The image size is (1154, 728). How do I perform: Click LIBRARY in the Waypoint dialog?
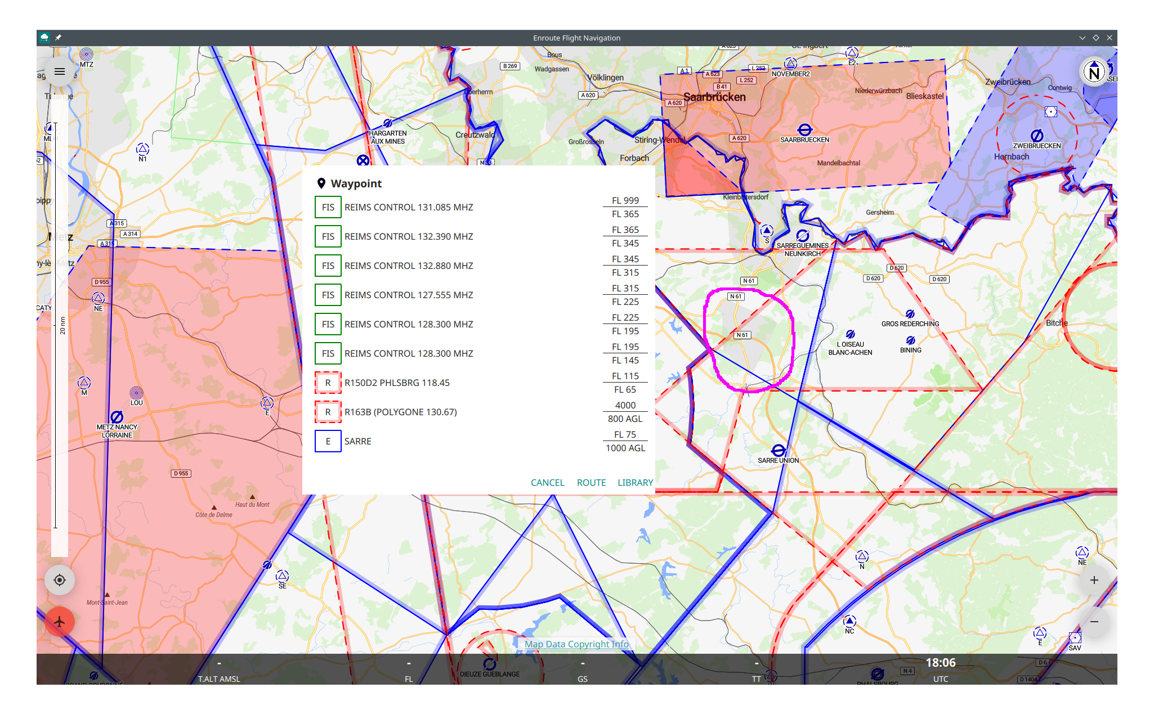pos(635,483)
